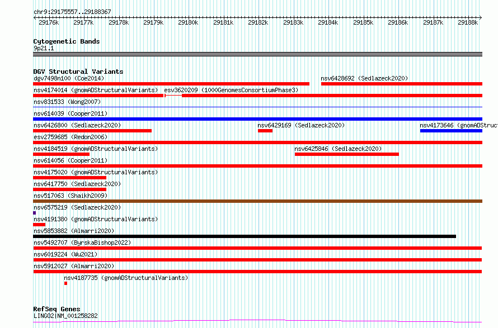Select variant nsv6428692 (Sedlazeck2020) label

click(x=364, y=78)
